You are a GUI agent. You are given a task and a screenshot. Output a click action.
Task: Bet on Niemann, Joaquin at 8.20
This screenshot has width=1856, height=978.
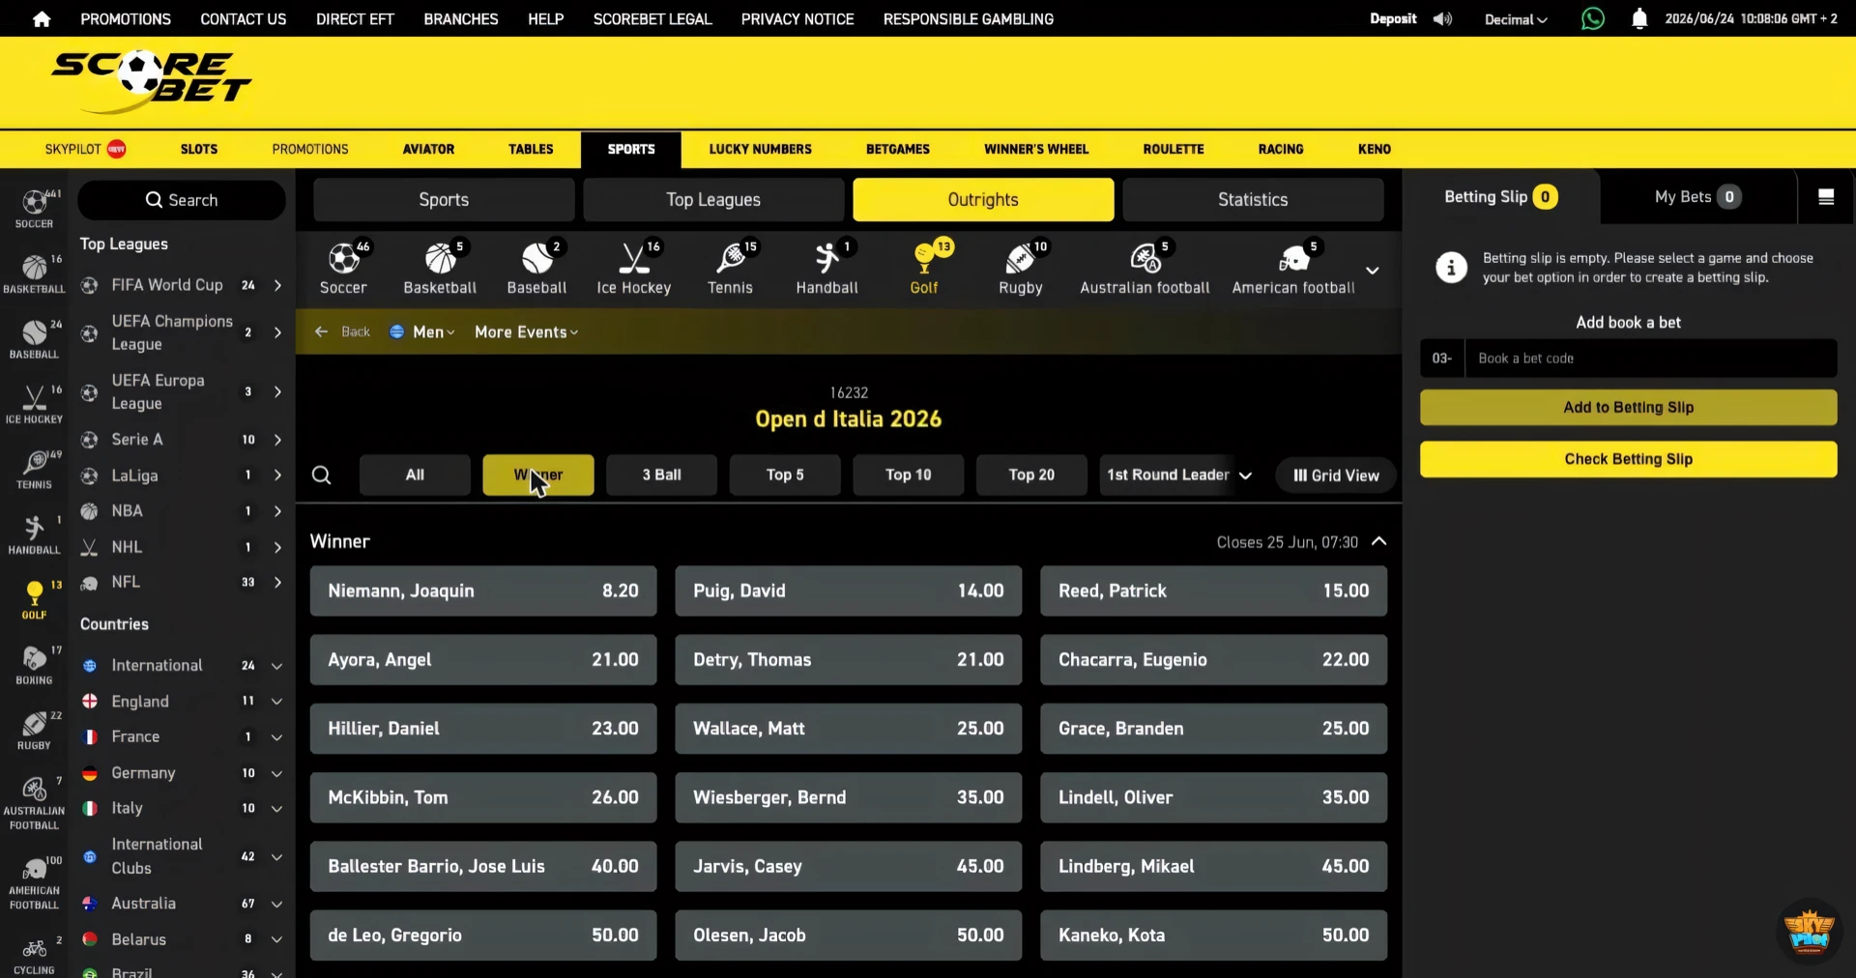point(483,591)
